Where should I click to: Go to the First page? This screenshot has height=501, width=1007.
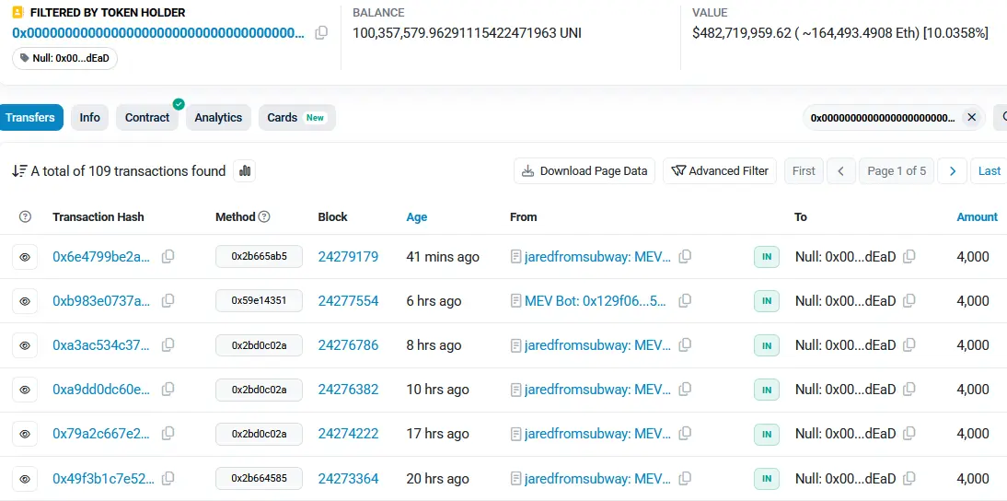pos(804,171)
